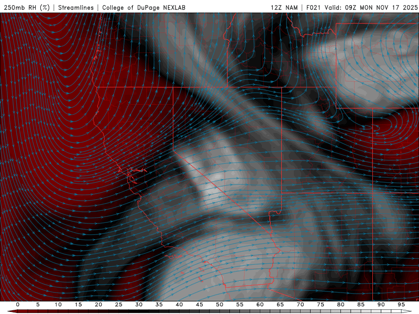Click the '20' color scale label
Screen dimensions: 419x314
[98, 305]
